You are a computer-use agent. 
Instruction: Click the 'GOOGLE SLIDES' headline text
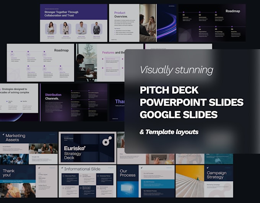[x=179, y=115]
